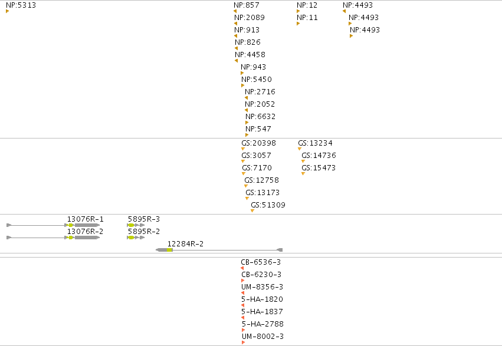Screen dimensions: 502x346
Task: Click the triangle marker for NP:2089
Action: [x=235, y=24]
